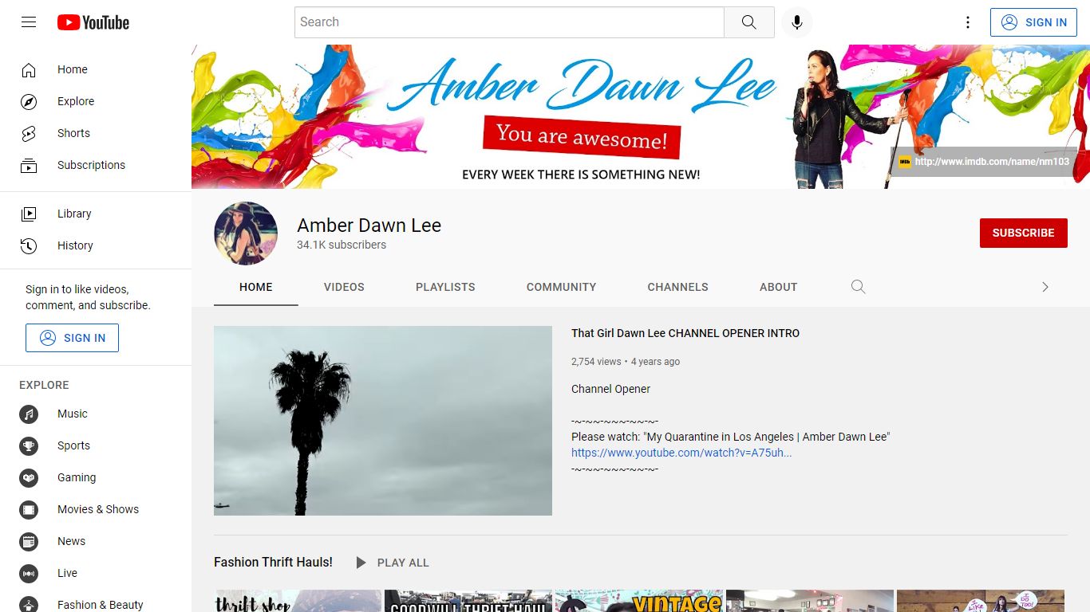Switch to the ABOUT tab
Image resolution: width=1090 pixels, height=612 pixels.
(x=778, y=287)
